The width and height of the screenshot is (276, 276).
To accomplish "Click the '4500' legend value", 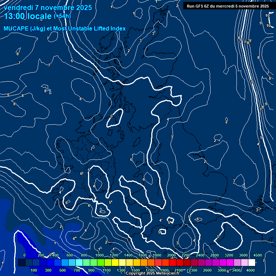I will pos(258,255).
